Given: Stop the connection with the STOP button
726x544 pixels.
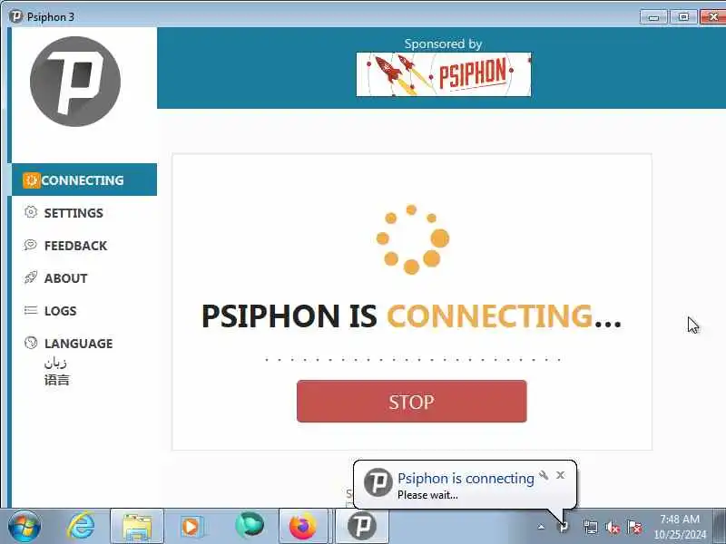Looking at the screenshot, I should 412,402.
